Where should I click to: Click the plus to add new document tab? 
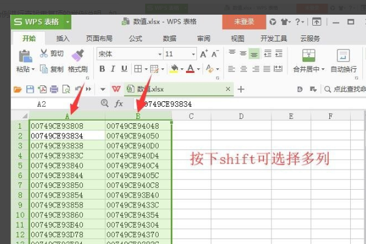[241, 89]
